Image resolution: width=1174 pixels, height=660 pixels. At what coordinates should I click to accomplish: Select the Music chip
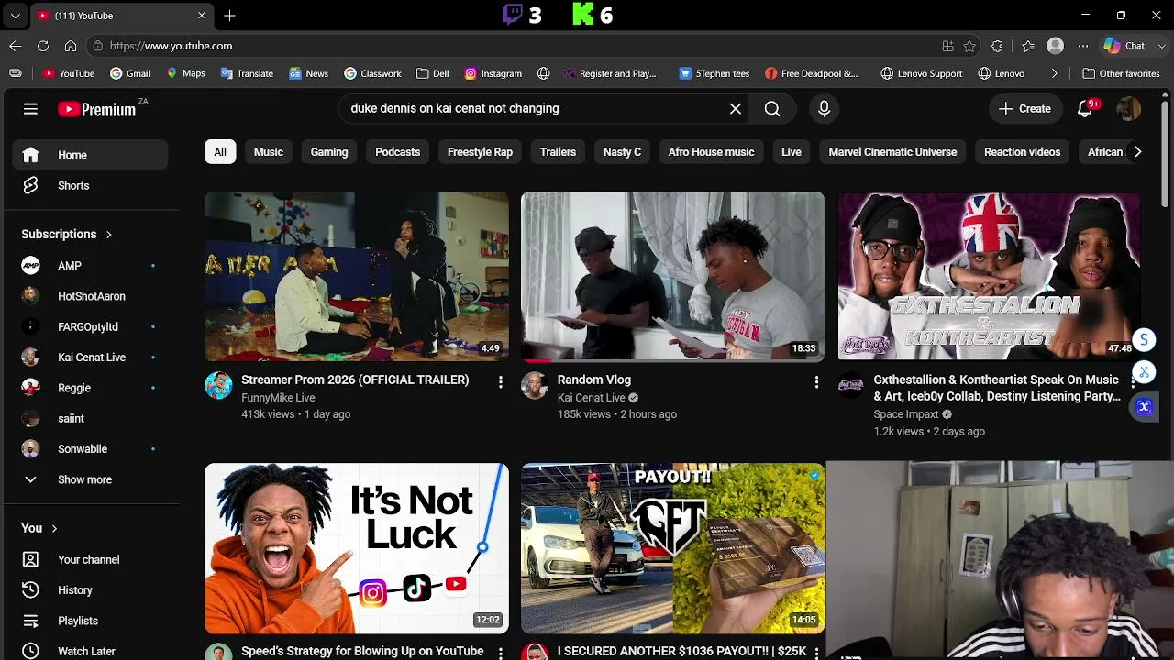pyautogui.click(x=269, y=152)
